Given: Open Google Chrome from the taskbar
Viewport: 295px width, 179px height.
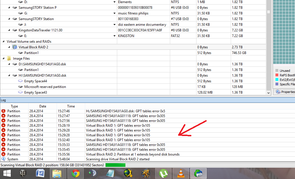Looking at the screenshot, I should [75, 173].
